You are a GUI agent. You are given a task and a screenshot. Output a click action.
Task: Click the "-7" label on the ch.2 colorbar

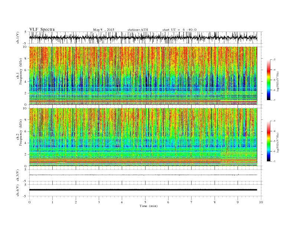pyautogui.click(x=274, y=161)
